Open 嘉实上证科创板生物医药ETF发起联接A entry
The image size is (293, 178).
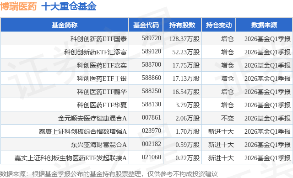71,158
